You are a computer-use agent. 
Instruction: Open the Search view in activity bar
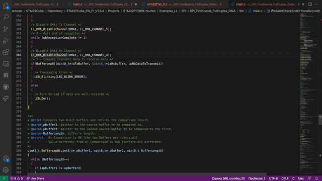[x=6, y=17]
